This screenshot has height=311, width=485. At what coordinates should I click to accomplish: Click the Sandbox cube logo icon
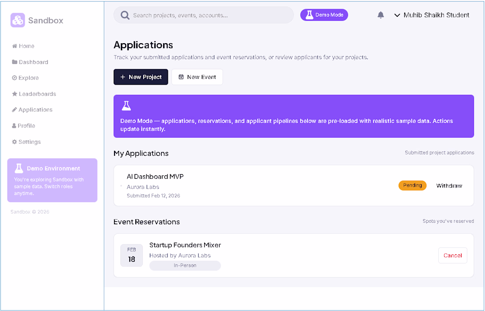pos(18,20)
